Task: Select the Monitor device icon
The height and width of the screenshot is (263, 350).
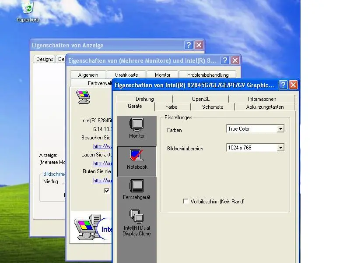Action: pyautogui.click(x=136, y=128)
